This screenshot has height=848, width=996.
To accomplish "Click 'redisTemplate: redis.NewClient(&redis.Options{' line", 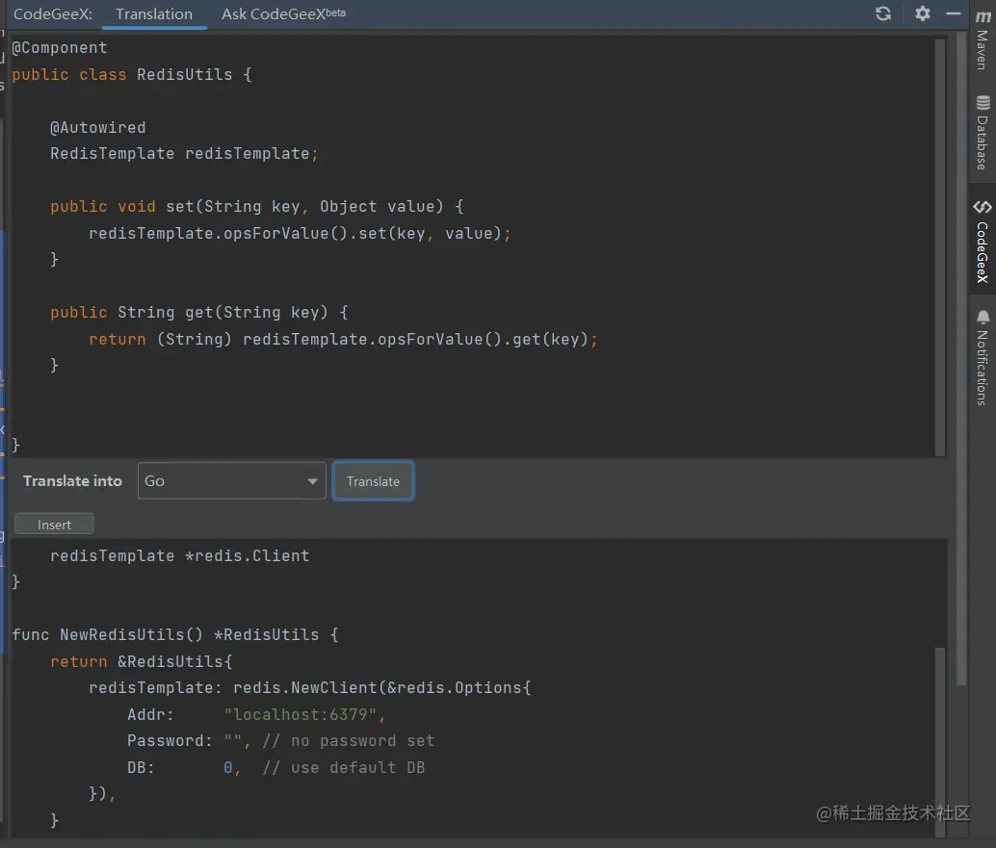I will 309,688.
